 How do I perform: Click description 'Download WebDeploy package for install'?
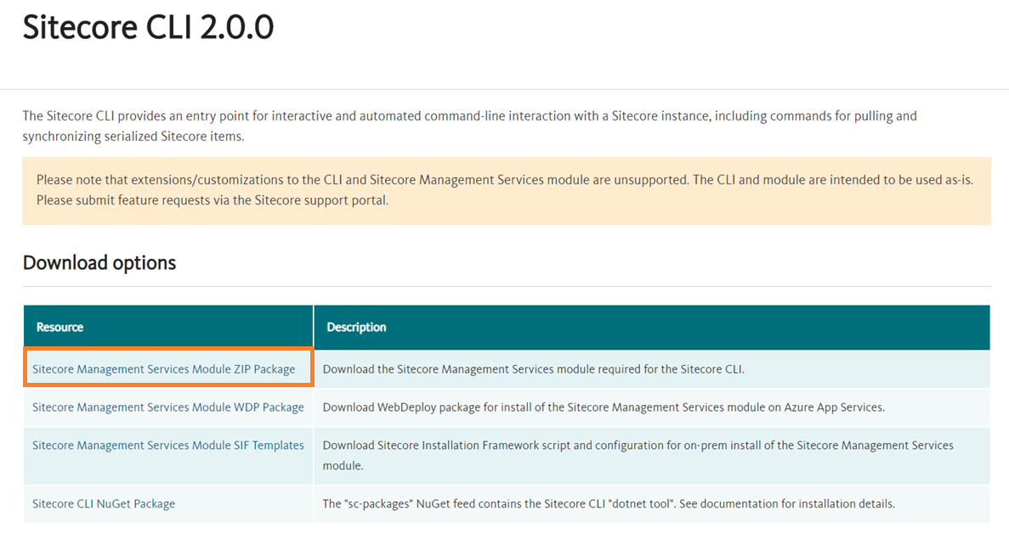(x=604, y=407)
